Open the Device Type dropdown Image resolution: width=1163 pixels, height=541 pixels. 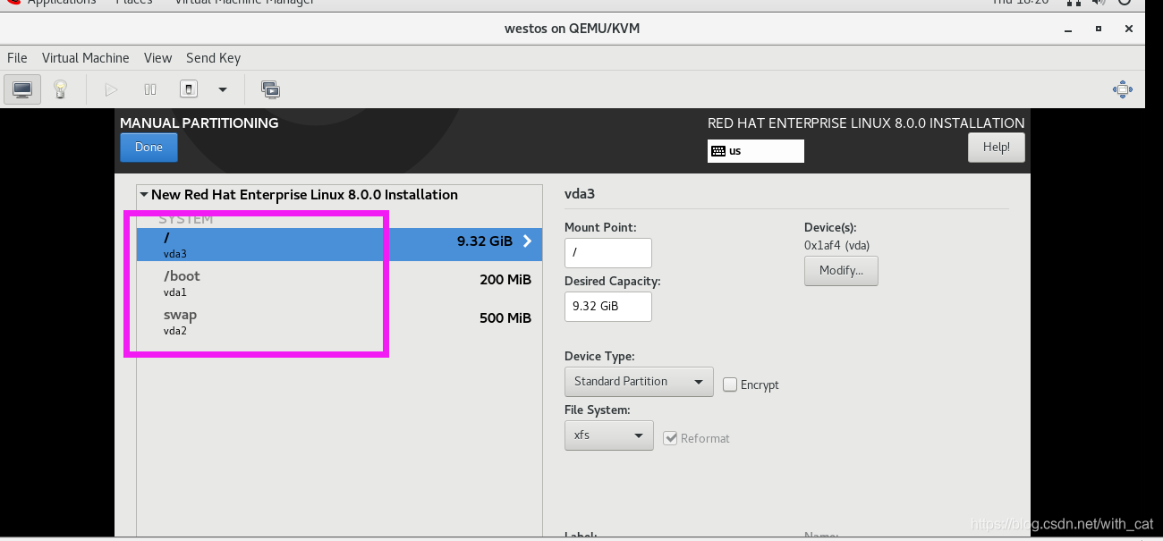tap(639, 382)
